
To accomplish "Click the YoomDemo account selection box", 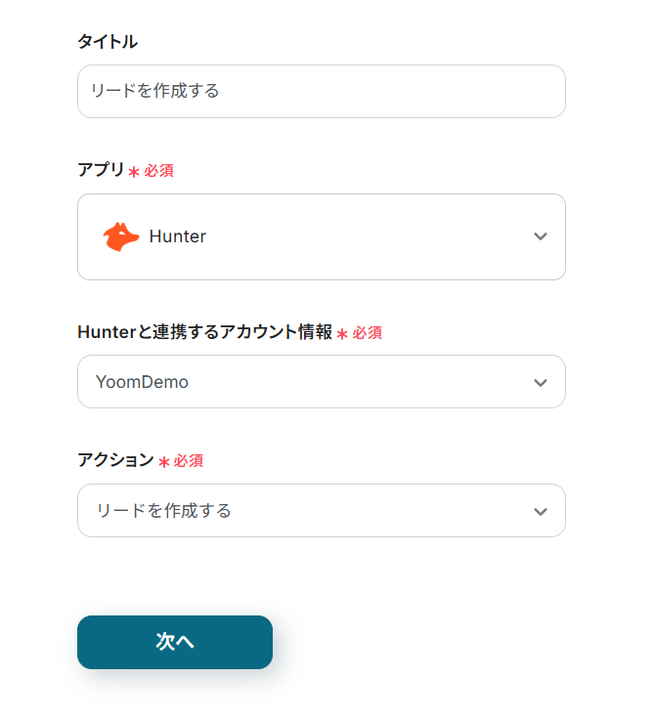I will (293, 382).
